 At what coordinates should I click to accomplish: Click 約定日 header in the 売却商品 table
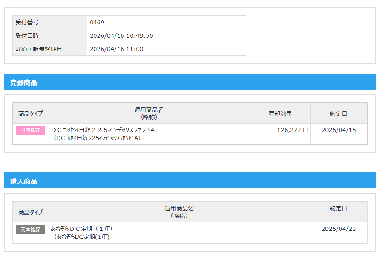tap(338, 113)
